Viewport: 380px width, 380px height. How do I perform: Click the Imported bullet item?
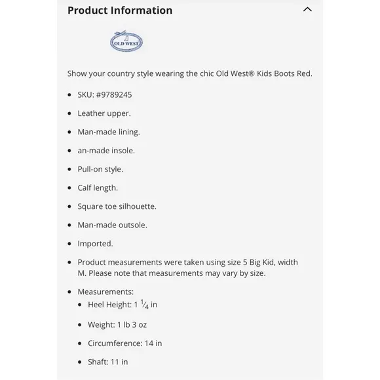(95, 244)
